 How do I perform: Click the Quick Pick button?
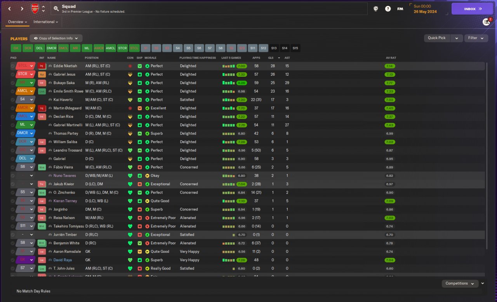click(x=437, y=38)
